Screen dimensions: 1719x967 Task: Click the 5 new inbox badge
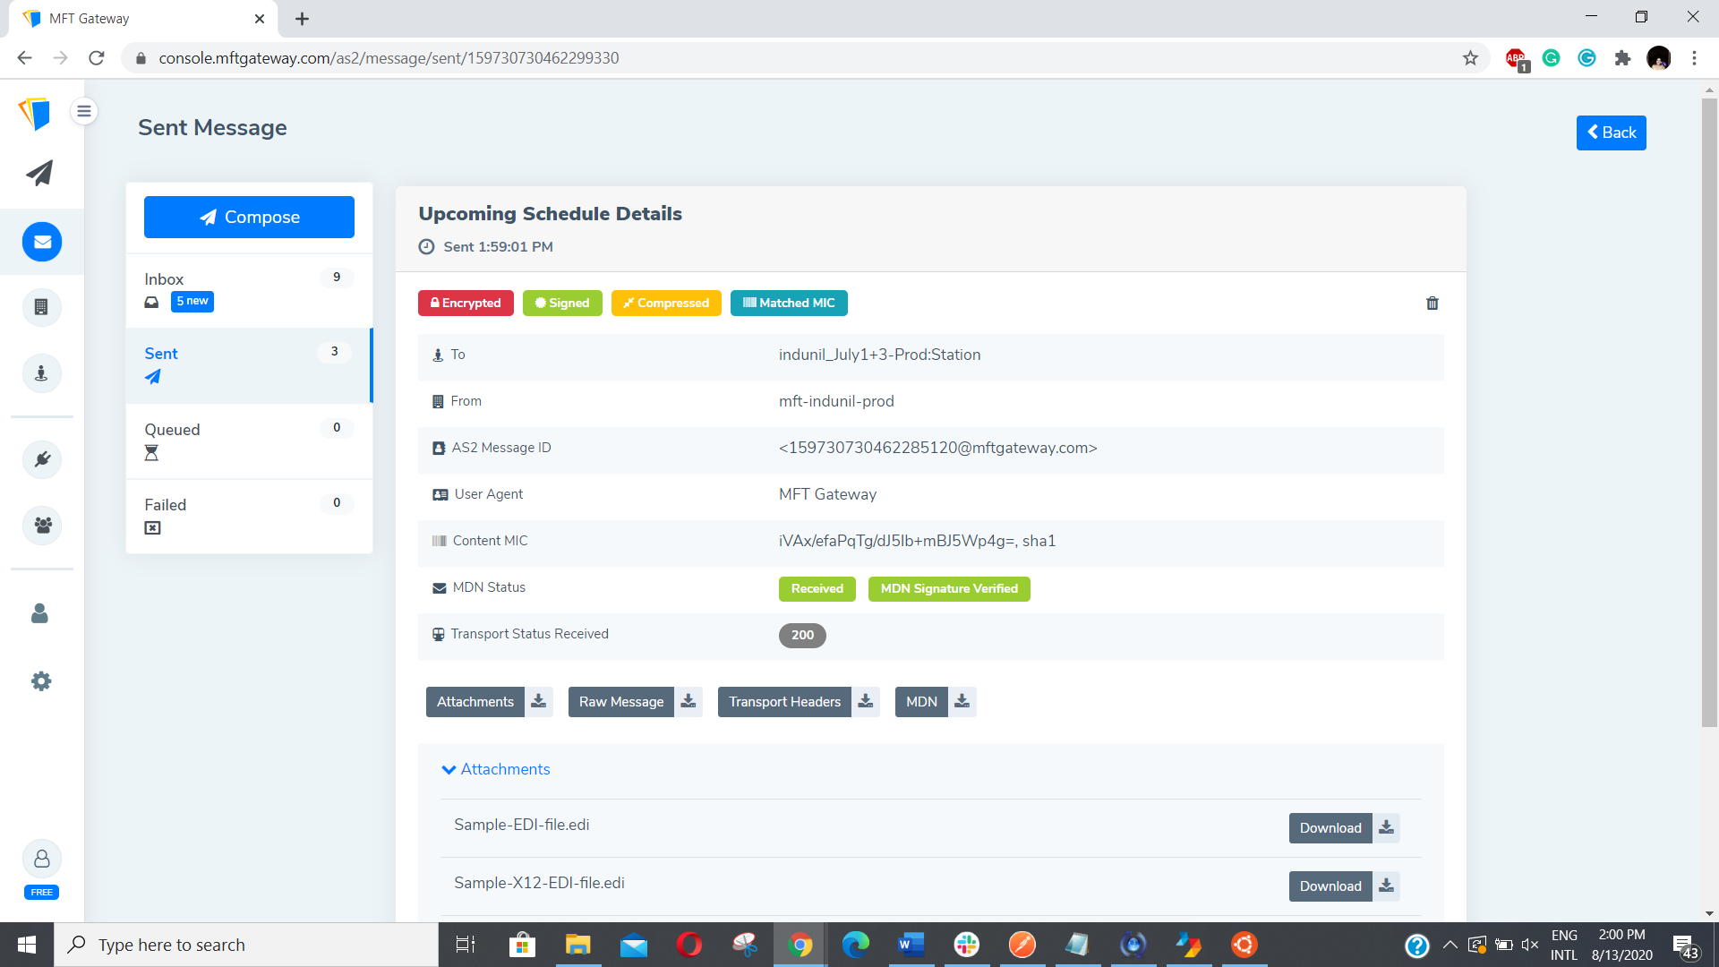(192, 302)
